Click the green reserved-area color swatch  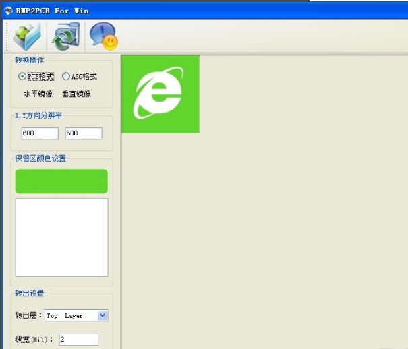[x=61, y=181]
